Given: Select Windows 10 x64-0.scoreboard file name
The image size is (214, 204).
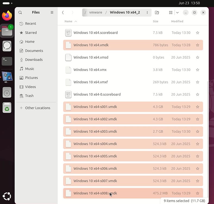Looking at the screenshot, I should coord(97,95).
